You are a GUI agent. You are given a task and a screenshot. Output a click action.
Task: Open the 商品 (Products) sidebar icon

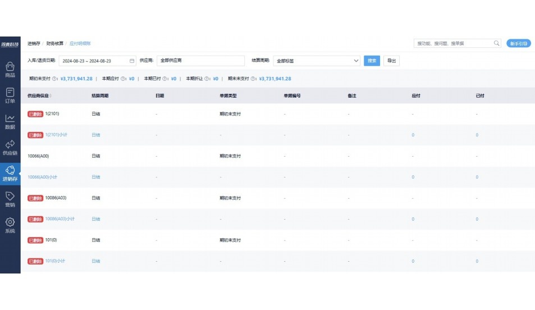10,69
